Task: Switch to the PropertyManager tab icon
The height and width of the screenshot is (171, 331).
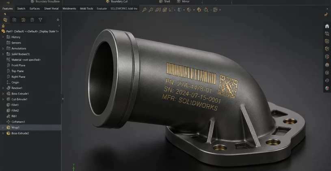Action: pyautogui.click(x=14, y=20)
